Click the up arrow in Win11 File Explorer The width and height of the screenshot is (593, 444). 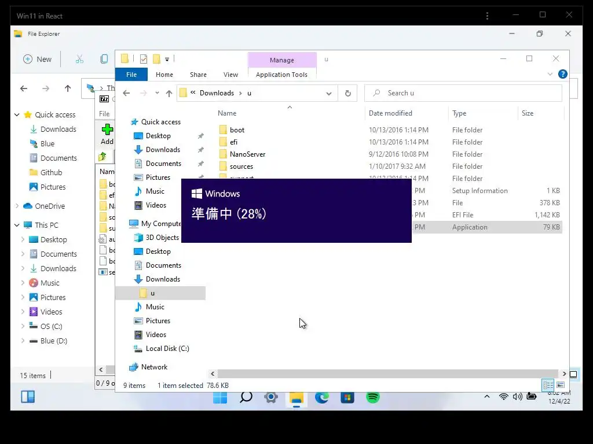(68, 88)
